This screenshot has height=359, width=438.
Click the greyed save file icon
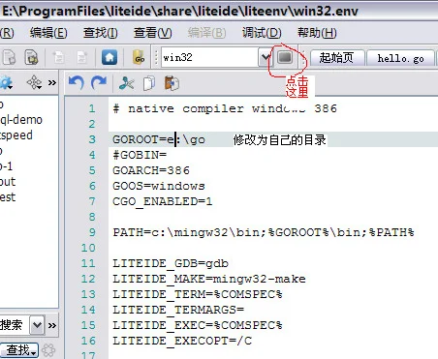59,58
